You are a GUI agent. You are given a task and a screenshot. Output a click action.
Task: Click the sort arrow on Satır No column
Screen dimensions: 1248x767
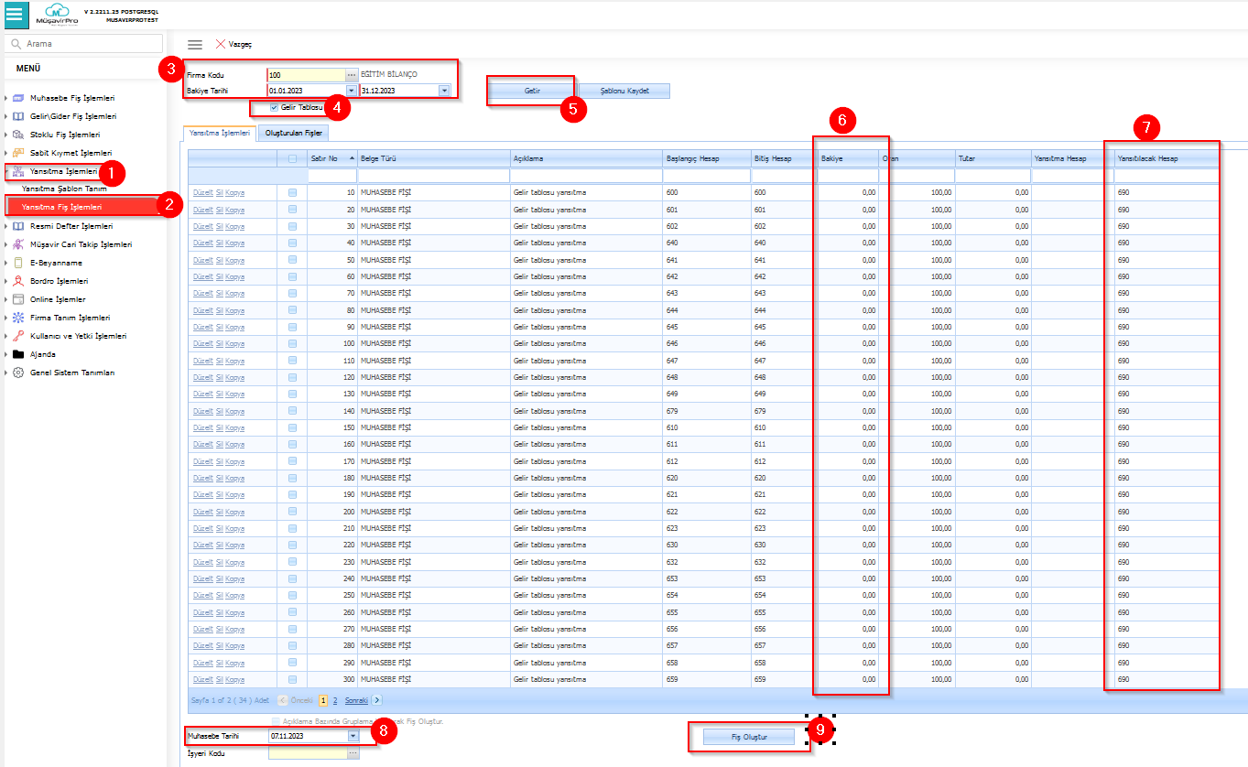pos(352,158)
